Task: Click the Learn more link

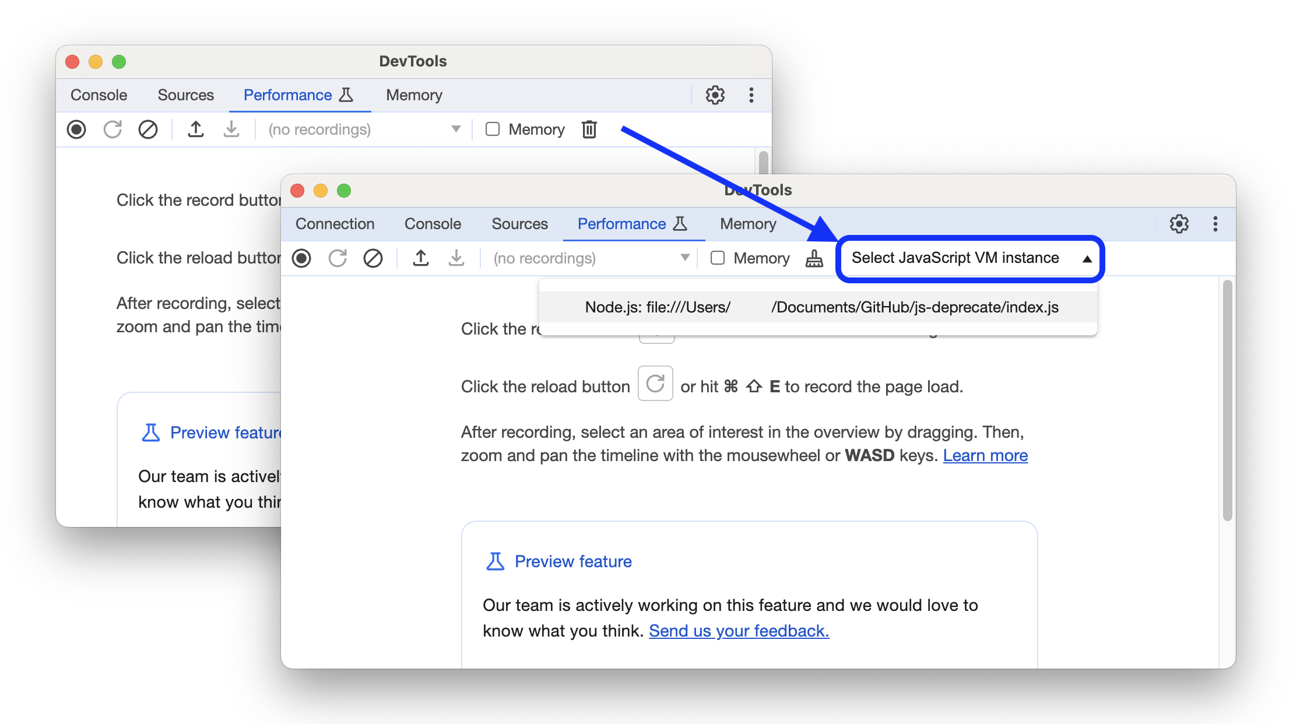Action: pos(986,455)
